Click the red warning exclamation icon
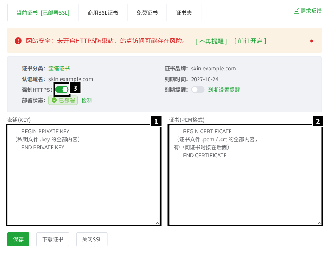This screenshot has height=253, width=329. (x=18, y=41)
